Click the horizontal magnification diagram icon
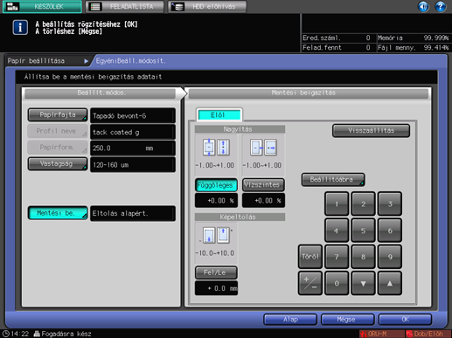The width and height of the screenshot is (452, 338). (263, 148)
